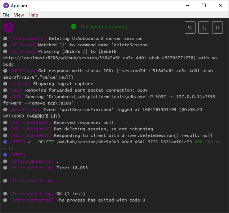
Task: Click the [BaseDriver] tag label
Action: [25, 110]
